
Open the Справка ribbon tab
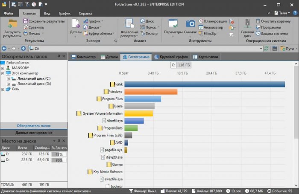(85, 13)
